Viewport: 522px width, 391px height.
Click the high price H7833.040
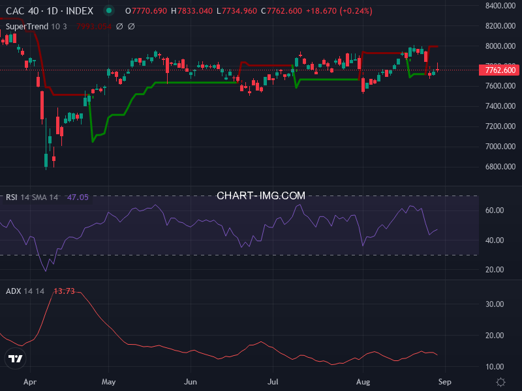pos(192,11)
